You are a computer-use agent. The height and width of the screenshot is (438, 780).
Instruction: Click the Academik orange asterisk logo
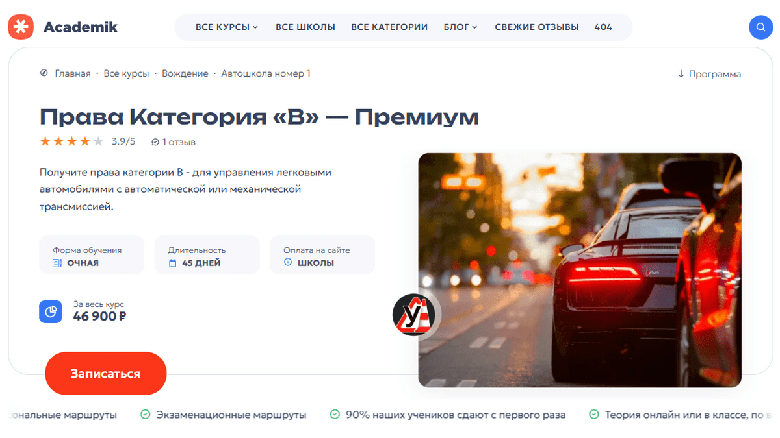click(20, 27)
